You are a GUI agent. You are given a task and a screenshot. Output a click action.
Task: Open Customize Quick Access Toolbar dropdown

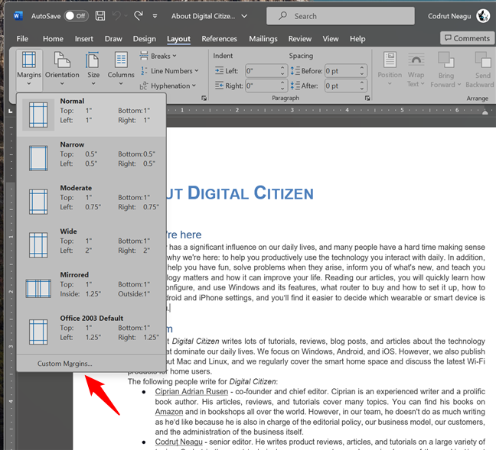pyautogui.click(x=155, y=16)
